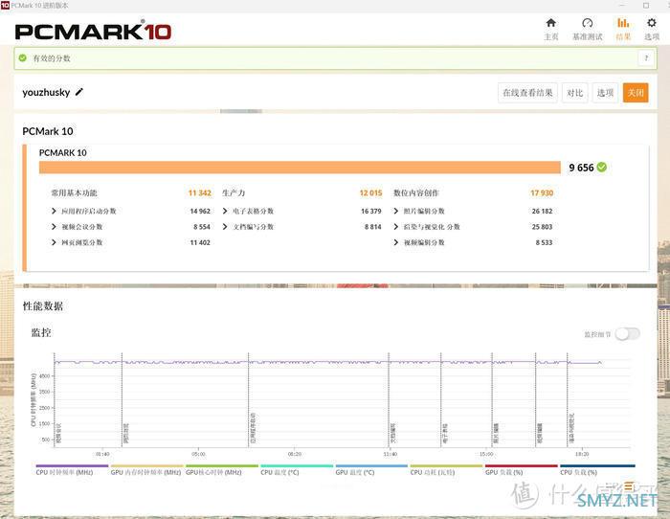Expand the 电子表格分数 row
Image resolution: width=670 pixels, height=519 pixels.
pyautogui.click(x=225, y=211)
